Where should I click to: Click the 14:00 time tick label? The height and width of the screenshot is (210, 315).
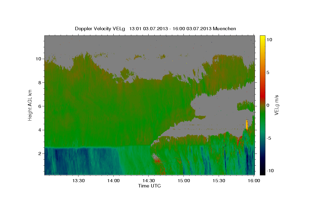point(113,181)
